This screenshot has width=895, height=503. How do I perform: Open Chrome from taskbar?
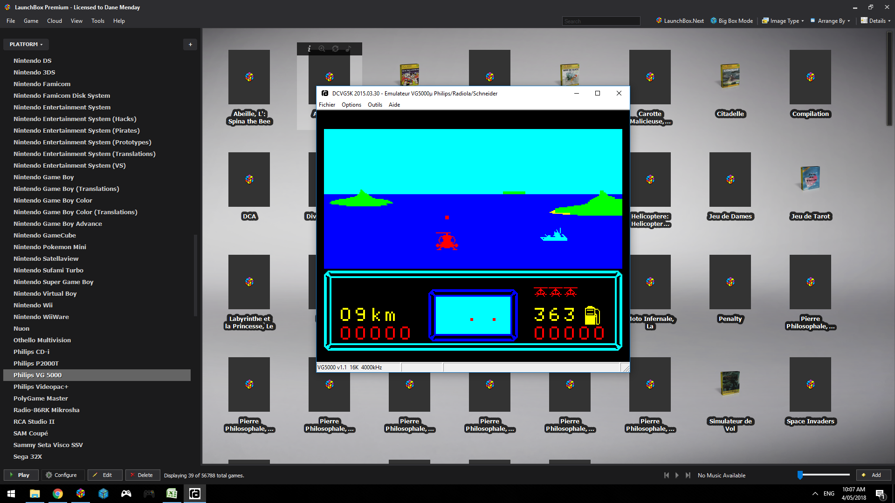pyautogui.click(x=57, y=494)
